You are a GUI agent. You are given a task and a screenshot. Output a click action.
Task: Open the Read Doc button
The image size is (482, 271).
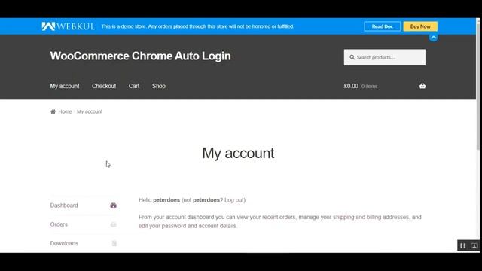pyautogui.click(x=382, y=26)
